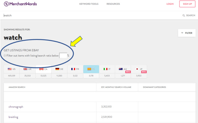Click the Dominant Categories column header
This screenshot has height=123, width=198.
point(154,87)
